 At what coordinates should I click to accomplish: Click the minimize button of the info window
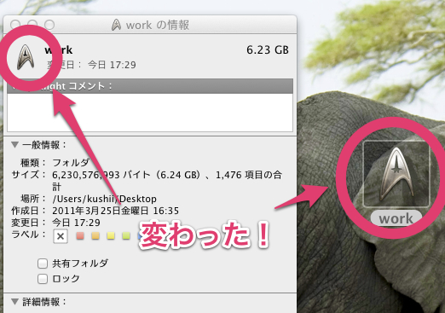coord(32,25)
